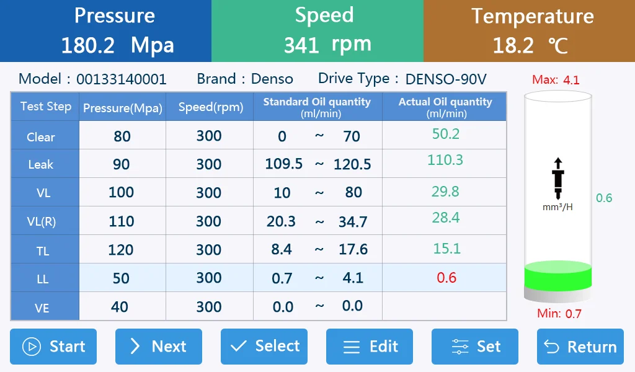Click the chevron icon on Next button

pos(135,347)
